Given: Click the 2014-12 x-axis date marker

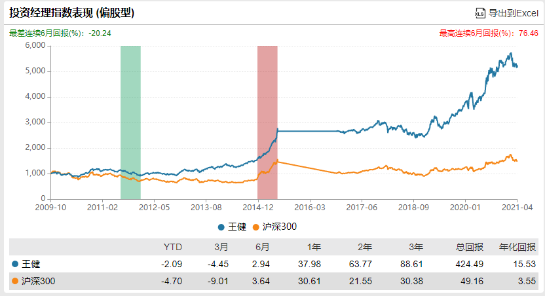Looking at the screenshot, I should tap(258, 208).
